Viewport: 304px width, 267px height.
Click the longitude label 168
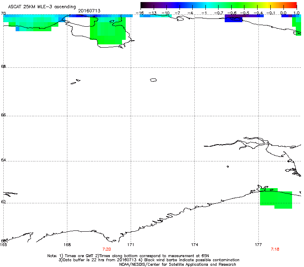pos(67,245)
